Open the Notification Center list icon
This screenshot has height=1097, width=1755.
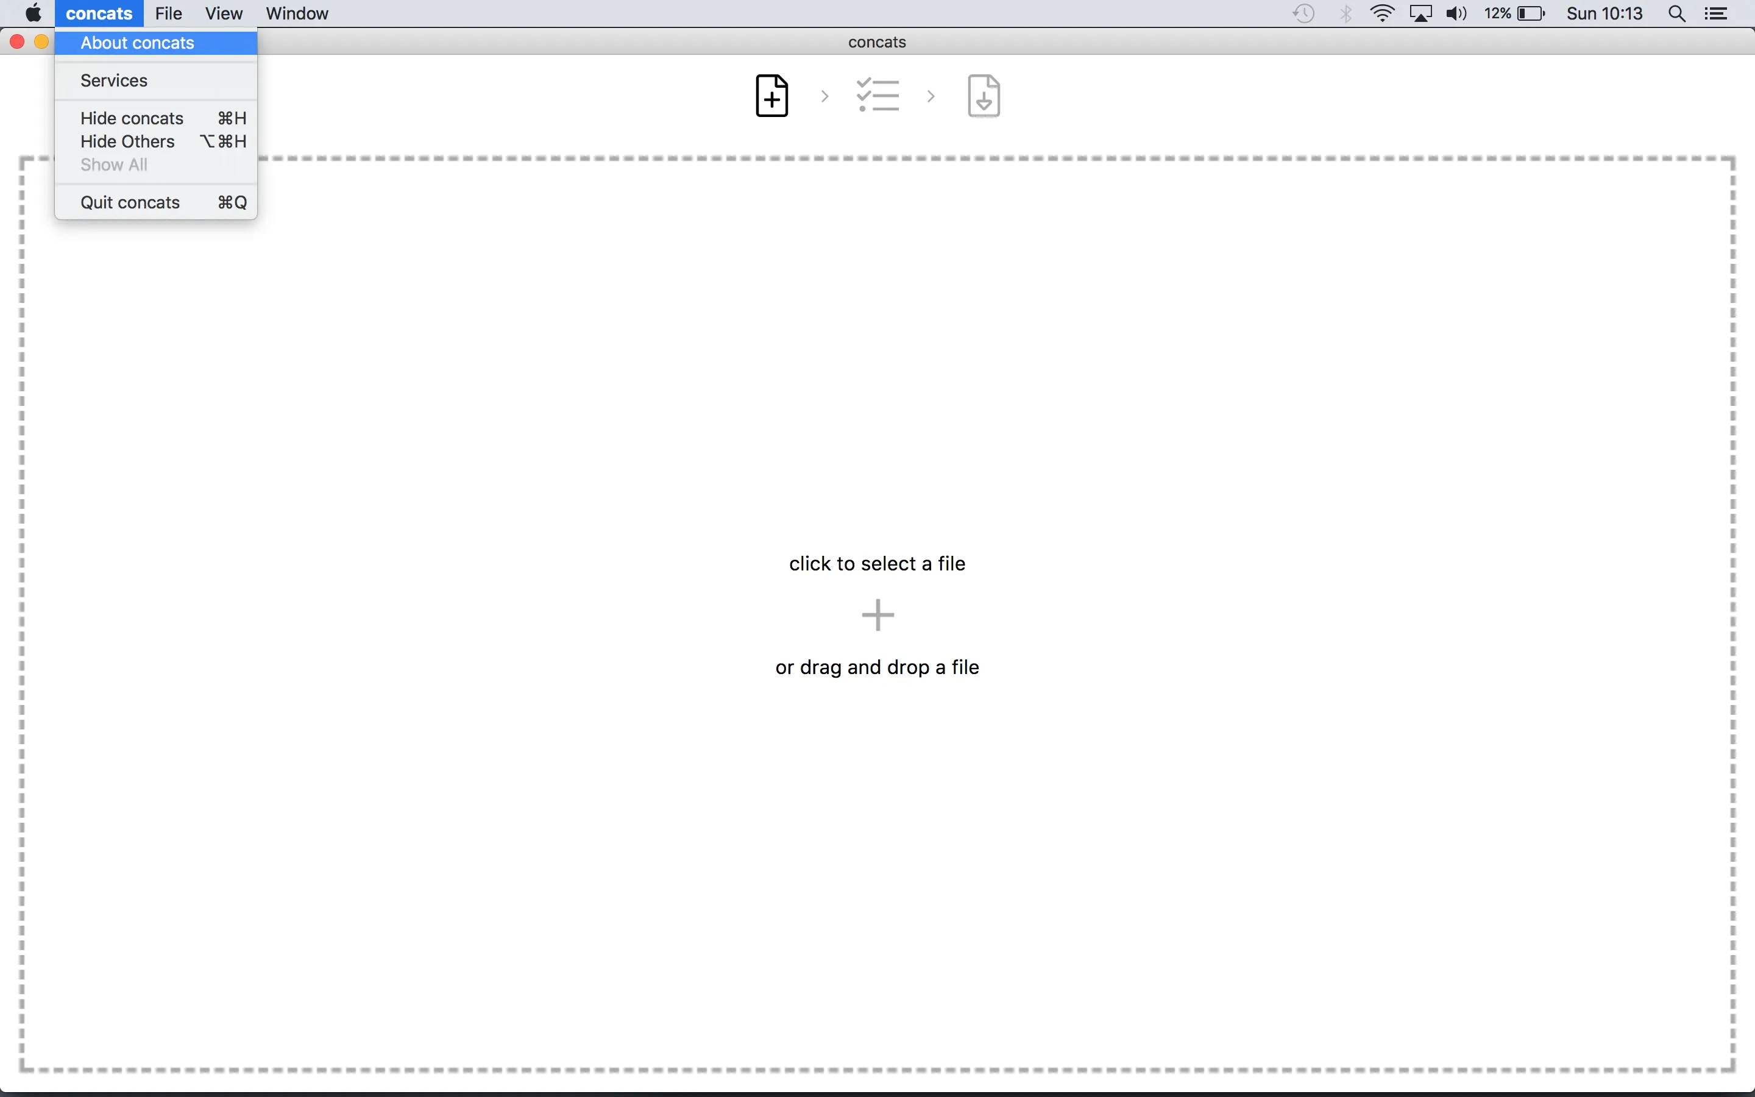coord(1716,14)
